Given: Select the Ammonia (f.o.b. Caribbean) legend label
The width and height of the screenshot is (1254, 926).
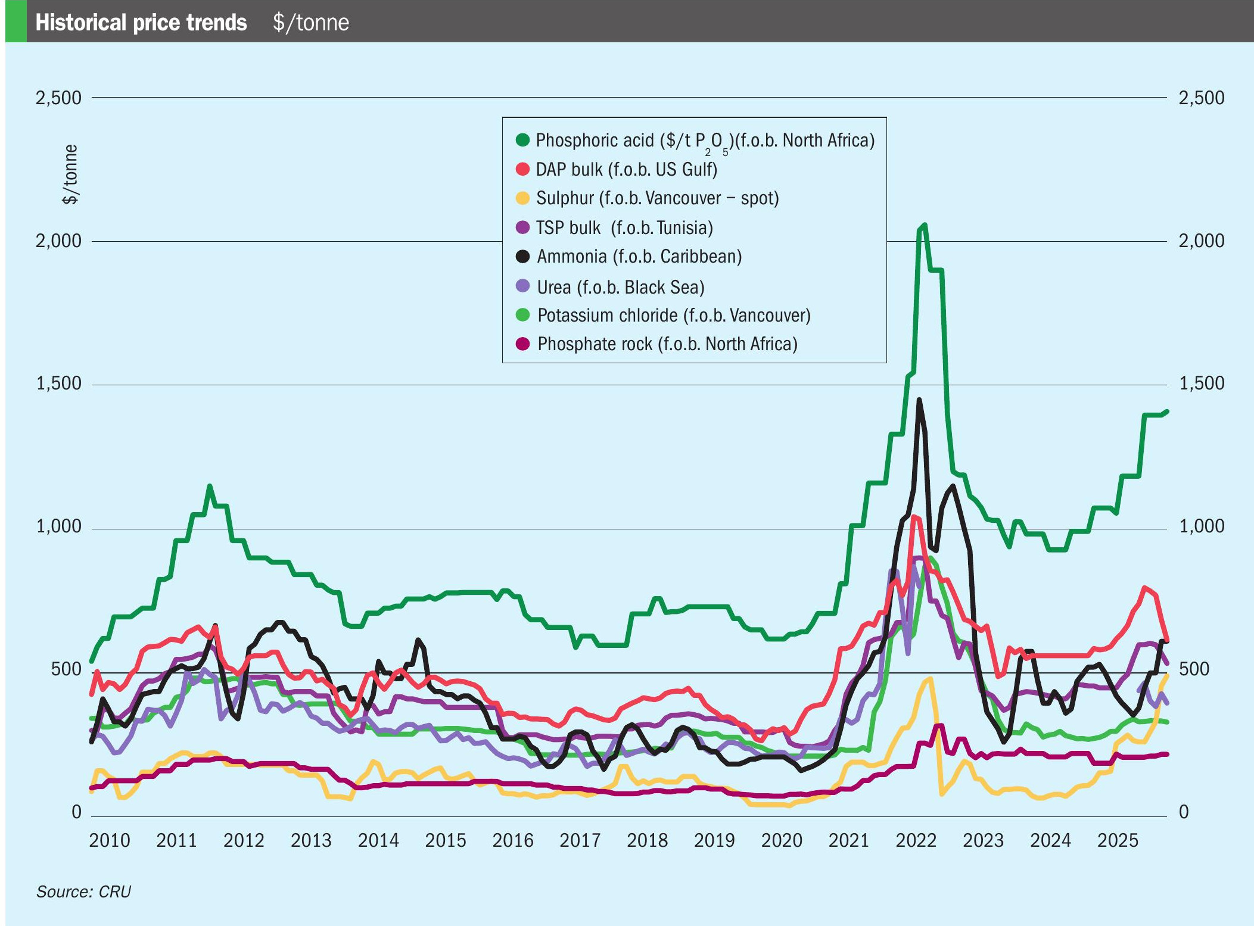Looking at the screenshot, I should point(639,257).
